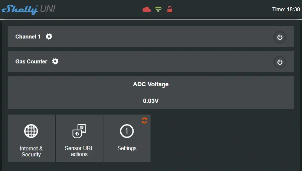Toggle Gas Counter power button
302x171 pixels.
click(280, 62)
